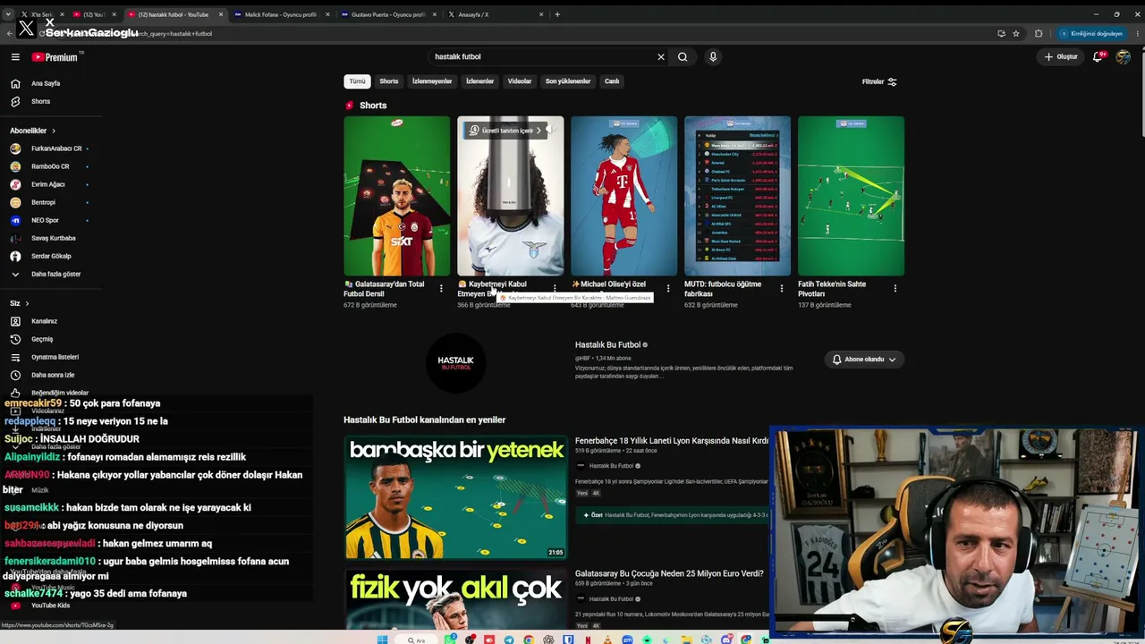Image resolution: width=1145 pixels, height=644 pixels.
Task: Open the NEO Spor channel avatar
Action: [x=15, y=220]
